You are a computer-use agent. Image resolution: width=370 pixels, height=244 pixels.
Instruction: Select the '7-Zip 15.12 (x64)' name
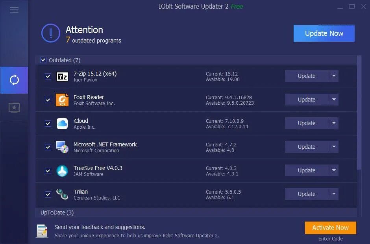coord(95,74)
